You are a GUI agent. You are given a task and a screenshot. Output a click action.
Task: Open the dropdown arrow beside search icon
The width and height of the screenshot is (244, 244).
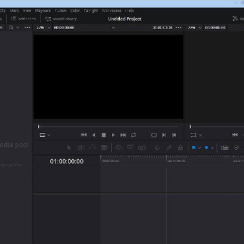point(18,28)
